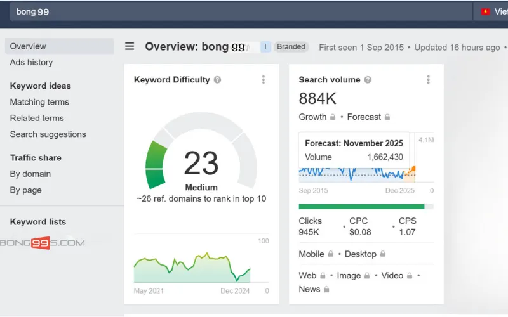508x317 pixels.
Task: Click the Updated 16 hours ago text
Action: coord(457,48)
